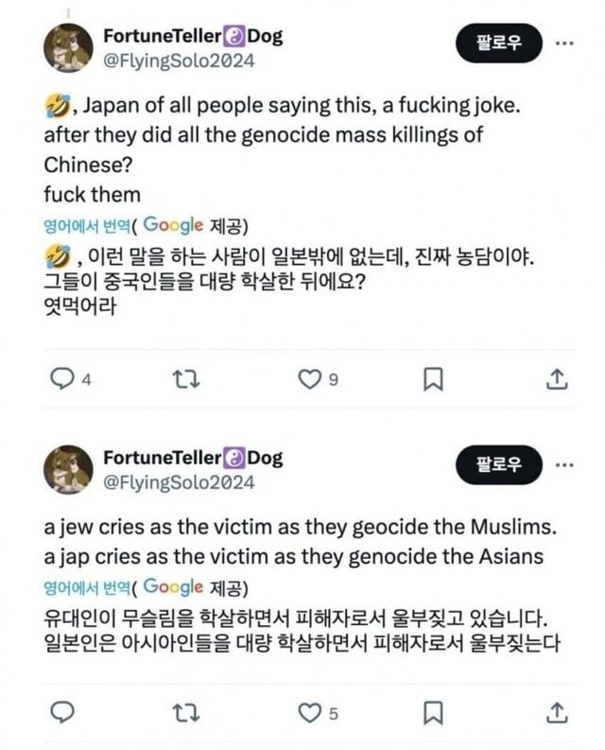
Task: Like the top post with 9 likes
Action: click(310, 379)
